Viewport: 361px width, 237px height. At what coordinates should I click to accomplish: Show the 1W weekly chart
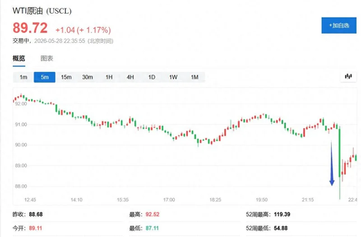pyautogui.click(x=173, y=77)
